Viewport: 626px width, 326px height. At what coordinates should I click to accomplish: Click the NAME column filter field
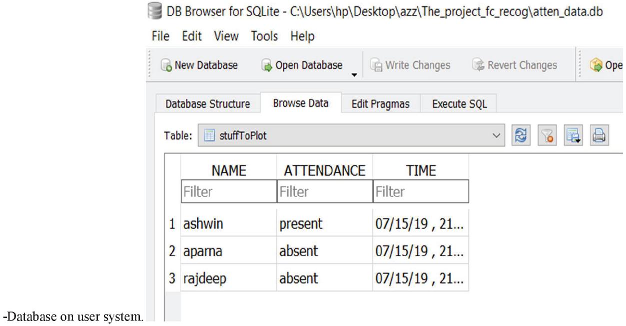point(228,191)
